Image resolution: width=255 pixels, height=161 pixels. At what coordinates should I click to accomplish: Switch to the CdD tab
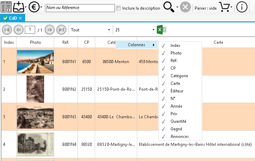tap(12, 18)
